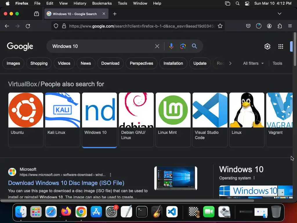The width and height of the screenshot is (297, 223).
Task: Open System Settings from the Dock
Action: (x=111, y=212)
